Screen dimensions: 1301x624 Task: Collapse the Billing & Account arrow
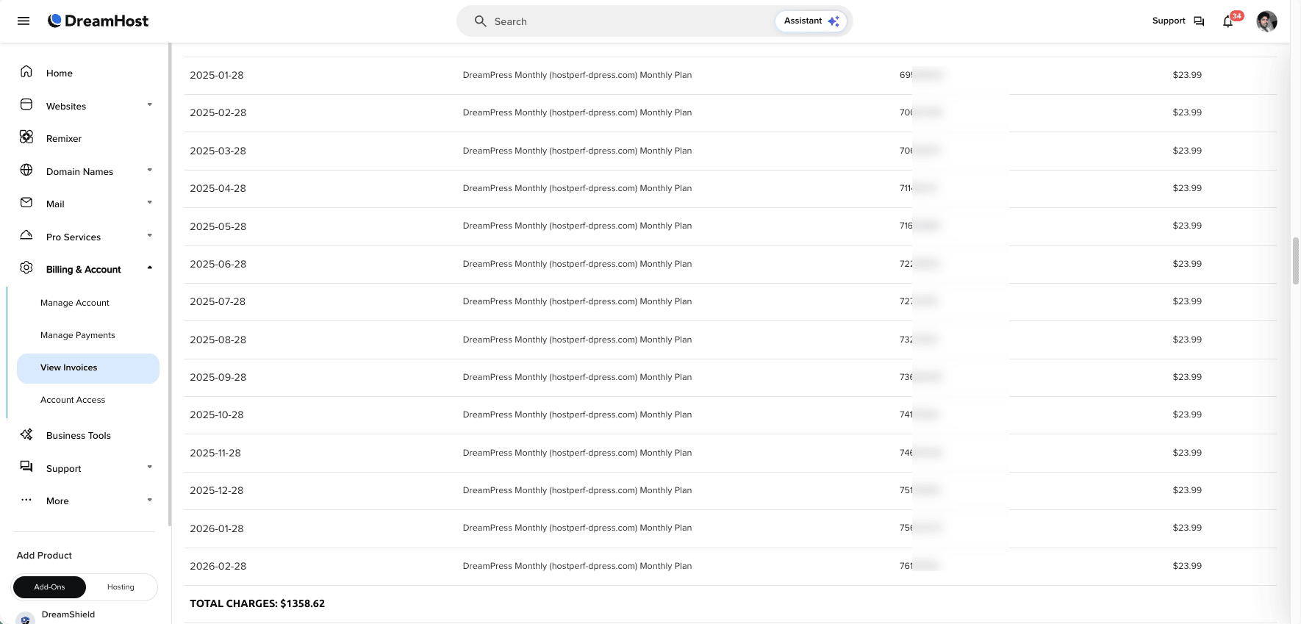pos(150,268)
